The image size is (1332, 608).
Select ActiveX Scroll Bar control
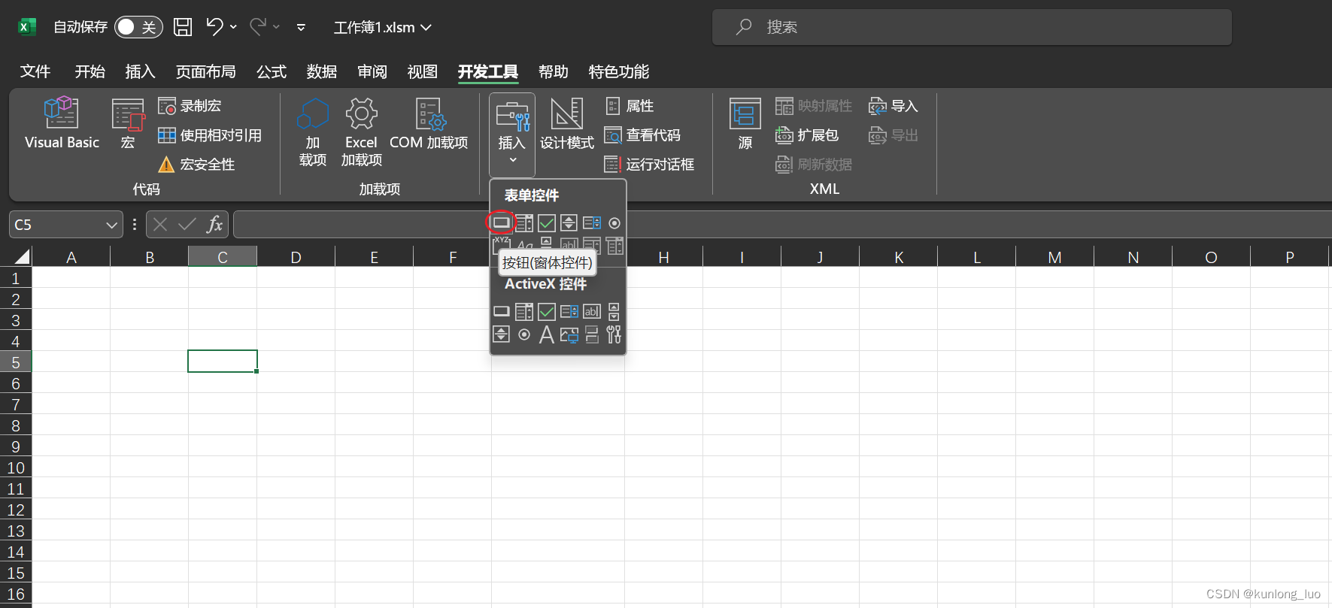pyautogui.click(x=614, y=311)
